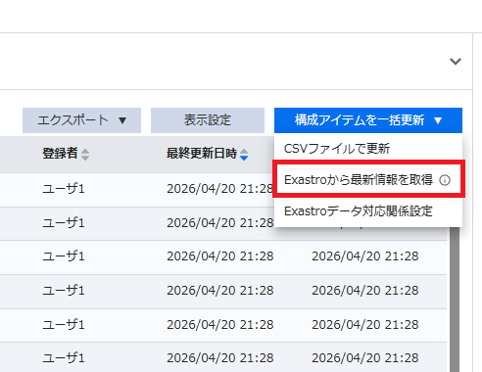Select first row ユーザ1 cell
This screenshot has width=482, height=372.
click(64, 189)
